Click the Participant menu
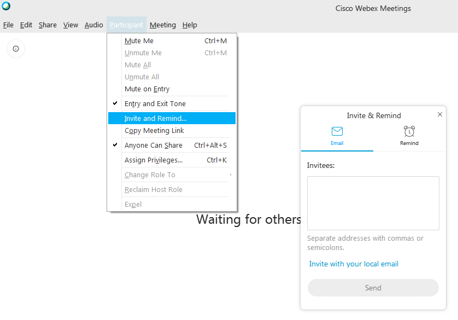Screen dimensions: 458x320 (x=126, y=25)
